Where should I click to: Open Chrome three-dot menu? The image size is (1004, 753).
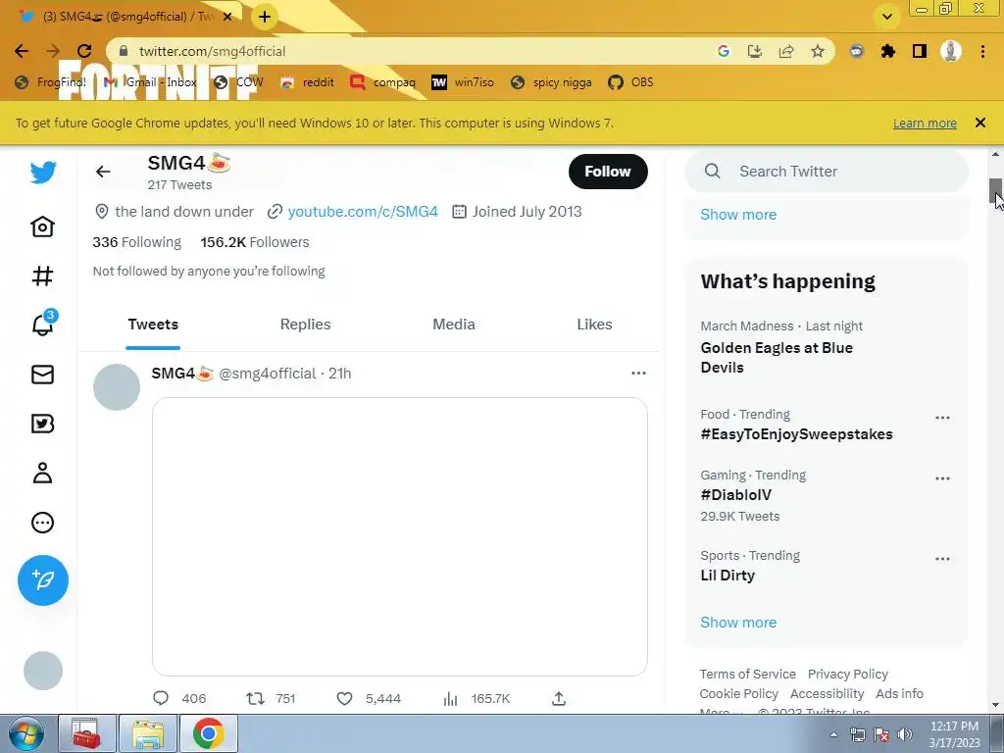click(982, 51)
